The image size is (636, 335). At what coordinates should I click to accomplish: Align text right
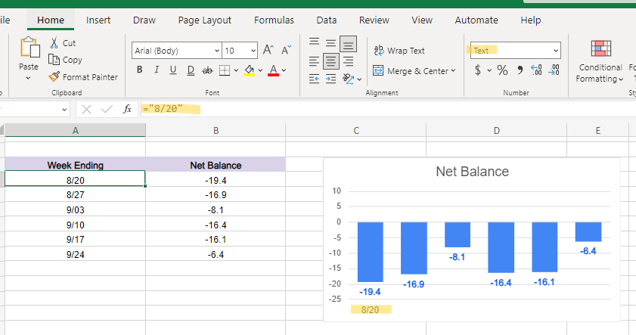click(348, 61)
